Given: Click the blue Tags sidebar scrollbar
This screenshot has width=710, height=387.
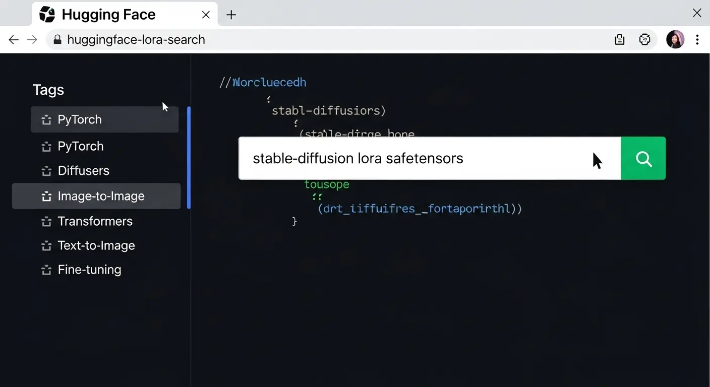Looking at the screenshot, I should 189,157.
